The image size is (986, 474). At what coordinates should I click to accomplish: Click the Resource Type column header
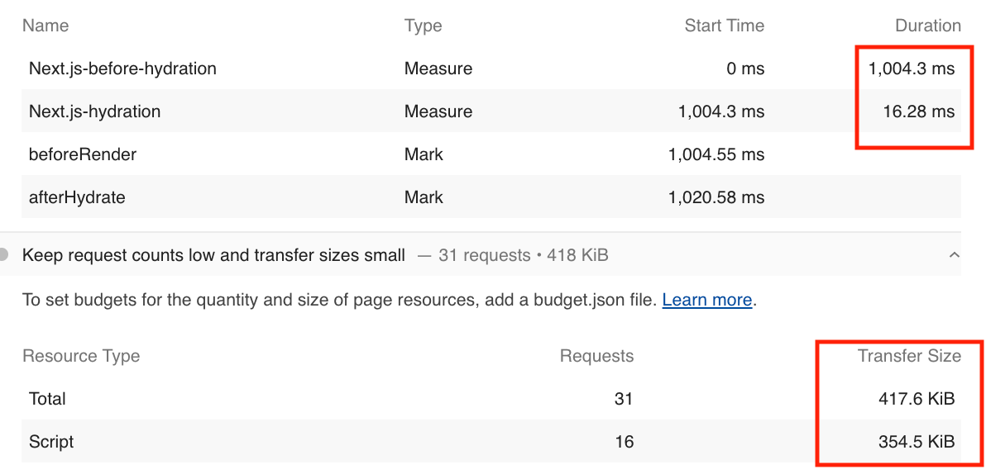(x=81, y=356)
